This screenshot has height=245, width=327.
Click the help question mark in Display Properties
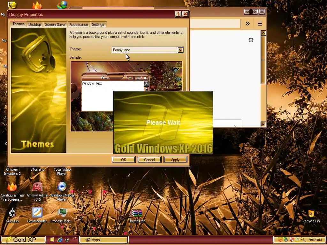tap(178, 14)
